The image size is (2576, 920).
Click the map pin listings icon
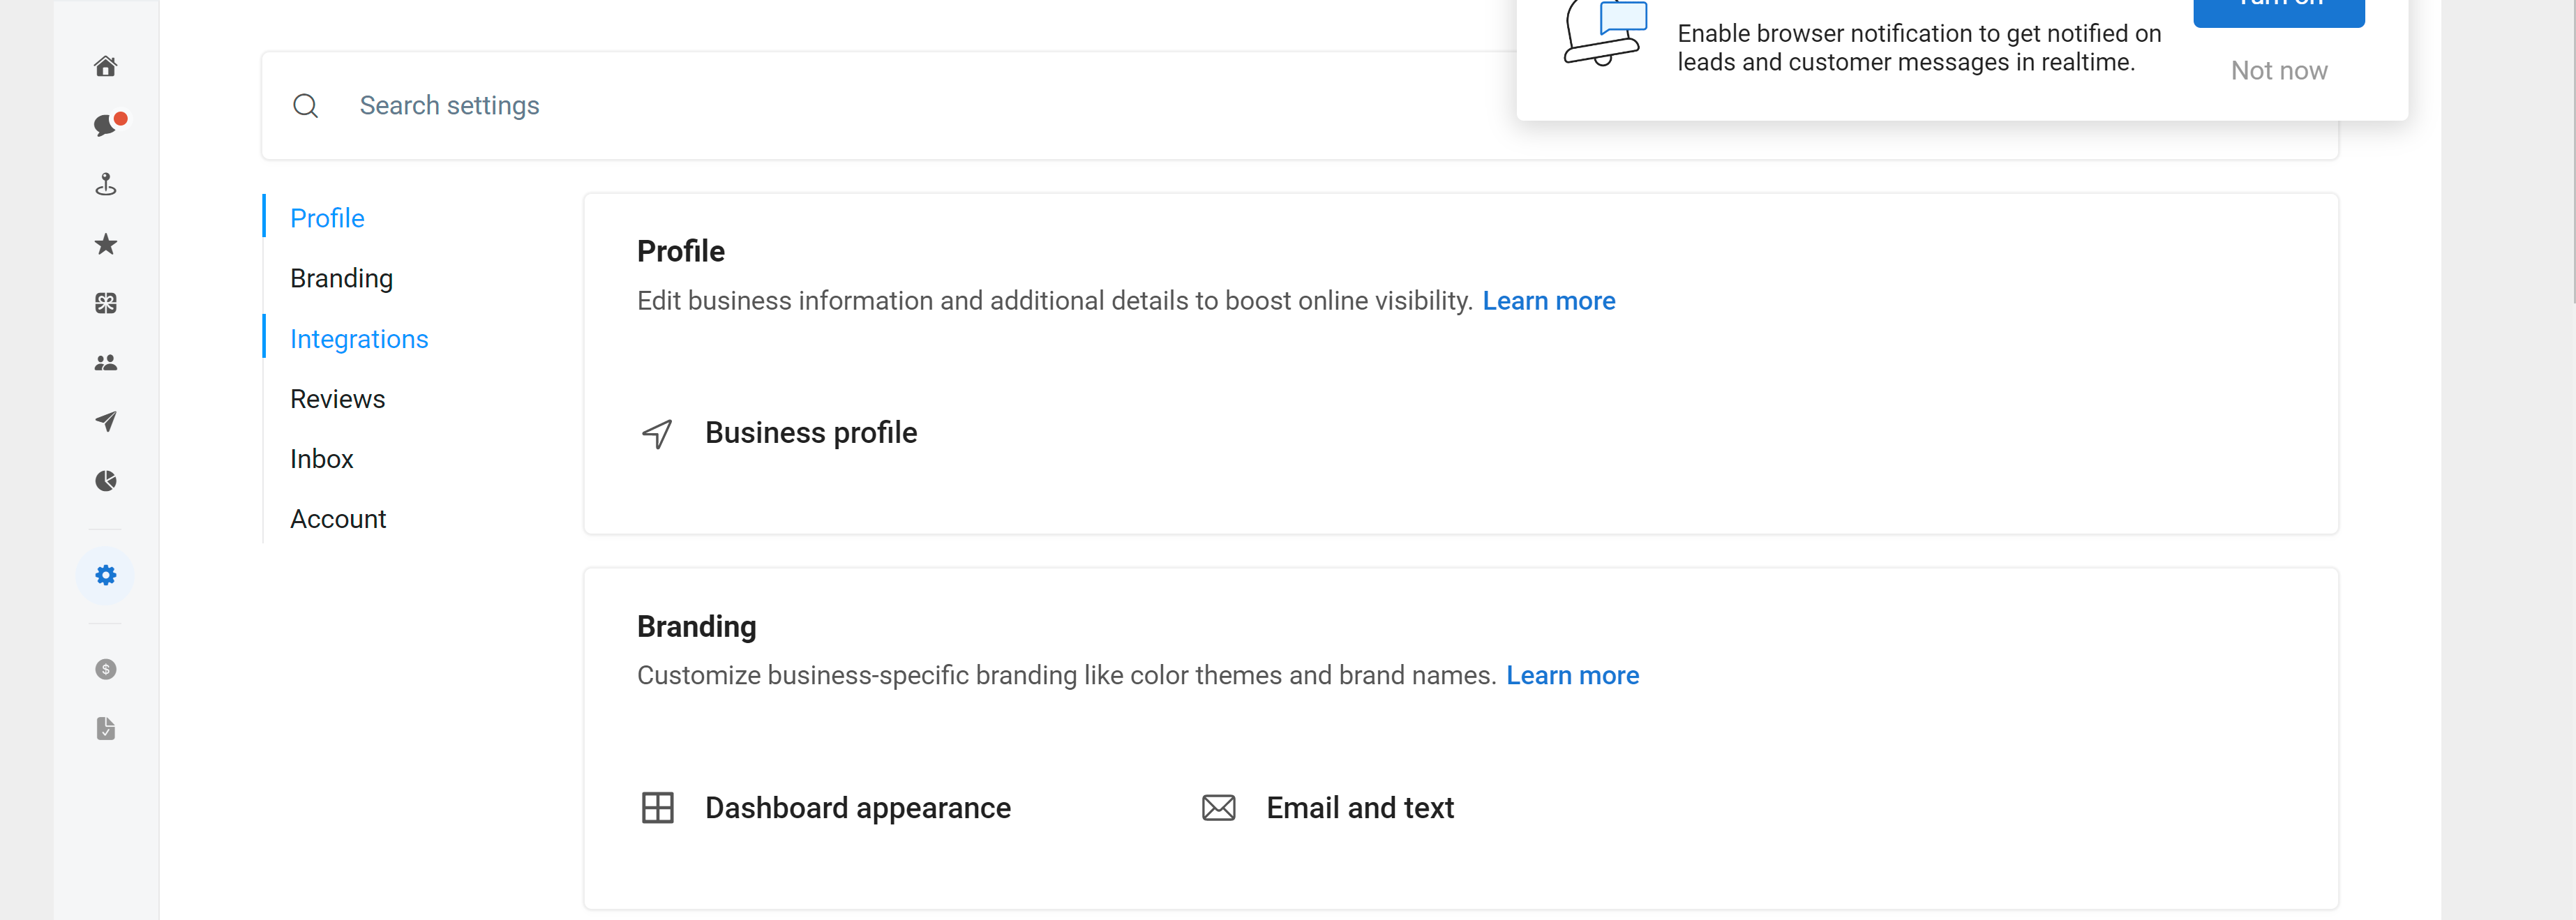pos(106,184)
